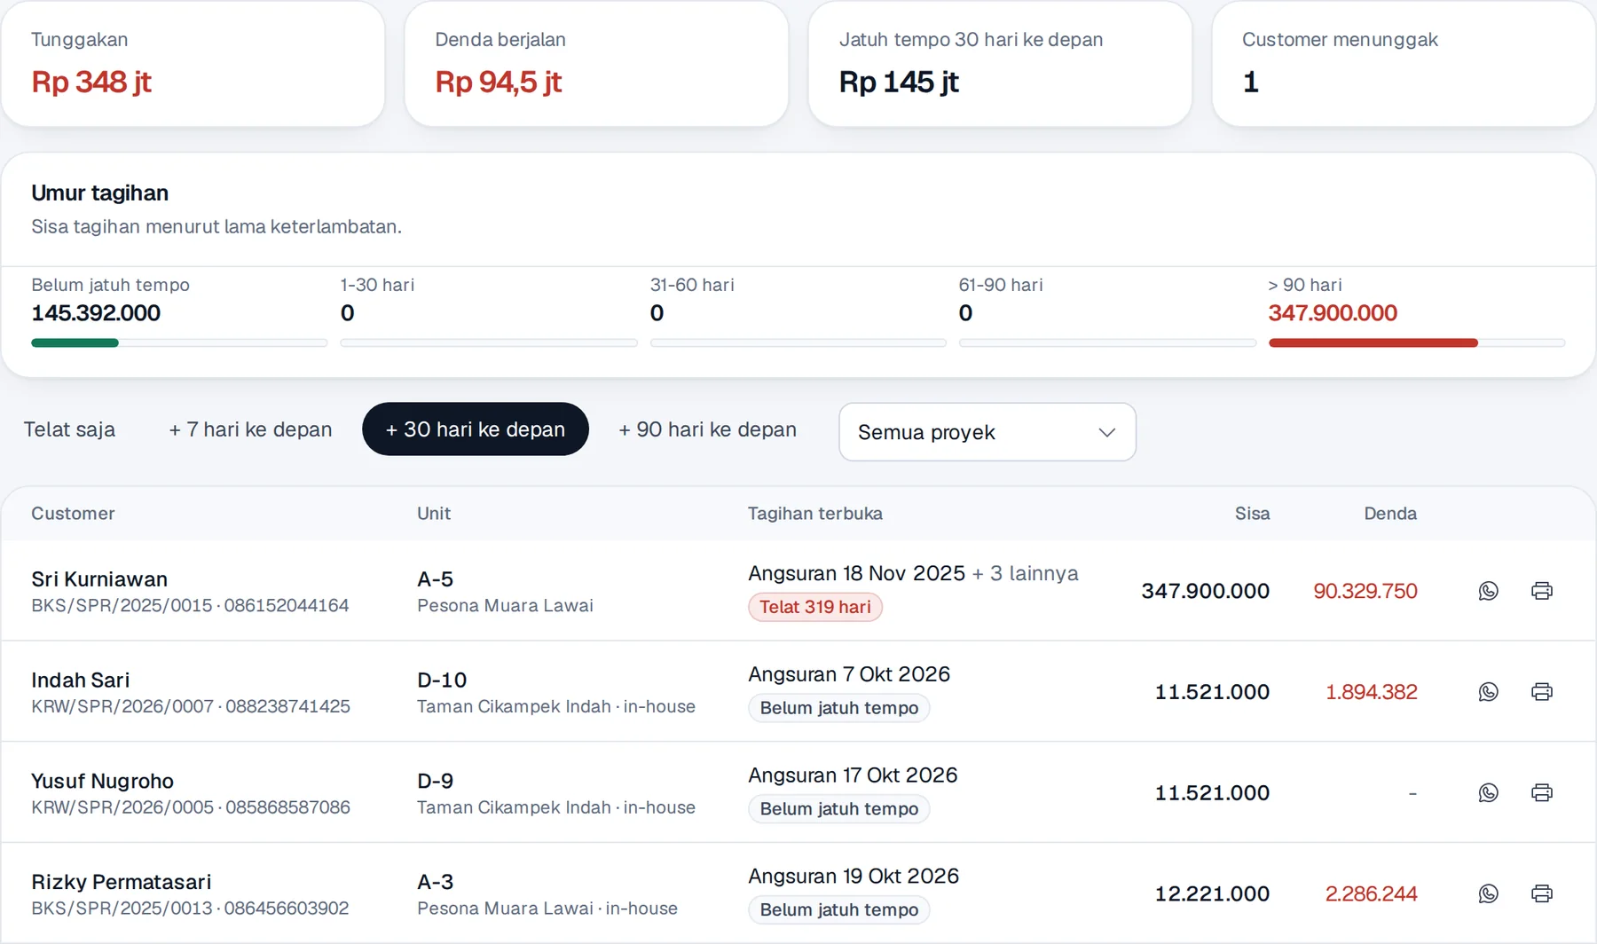Message Rizky Permatasari on WhatsApp
The height and width of the screenshot is (944, 1597).
1488,894
